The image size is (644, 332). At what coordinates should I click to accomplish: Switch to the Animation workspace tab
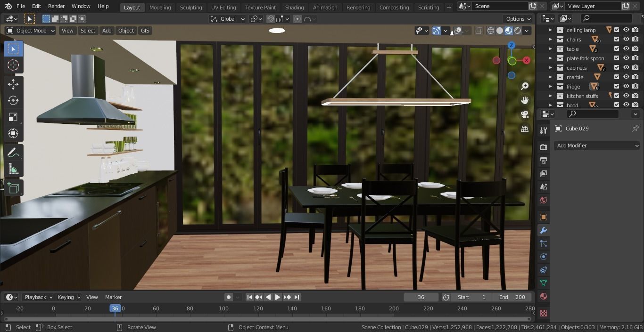[325, 7]
